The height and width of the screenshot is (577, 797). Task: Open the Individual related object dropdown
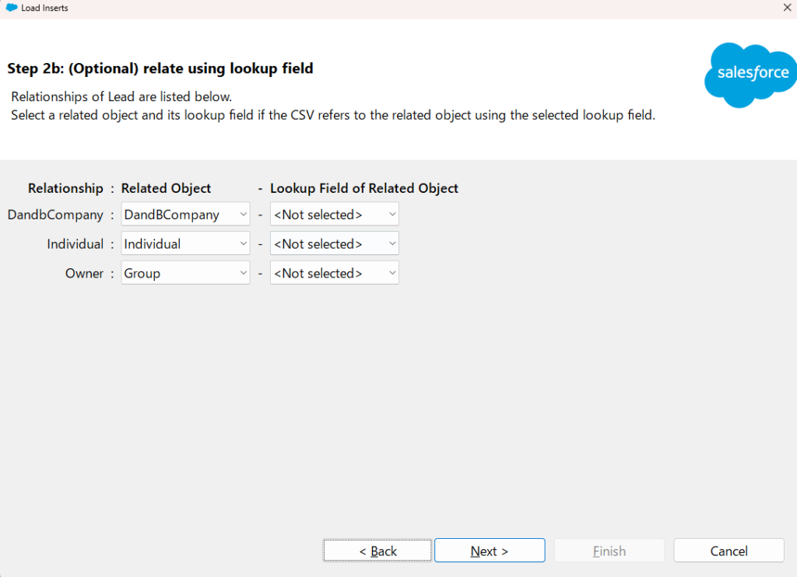[x=185, y=244]
